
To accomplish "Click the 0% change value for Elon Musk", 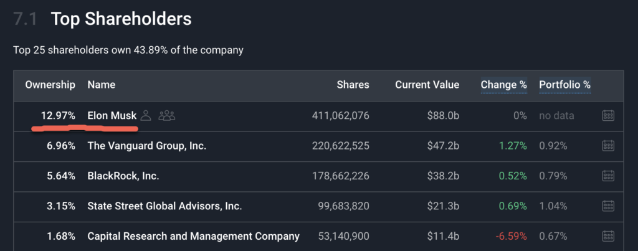I will (520, 116).
